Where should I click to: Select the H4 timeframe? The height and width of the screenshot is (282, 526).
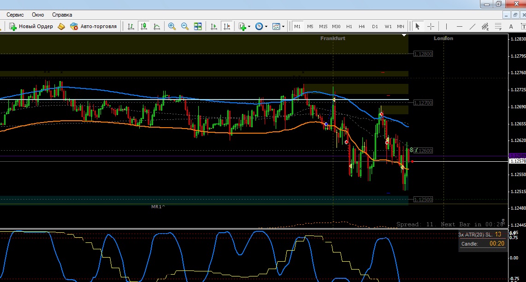click(x=361, y=26)
